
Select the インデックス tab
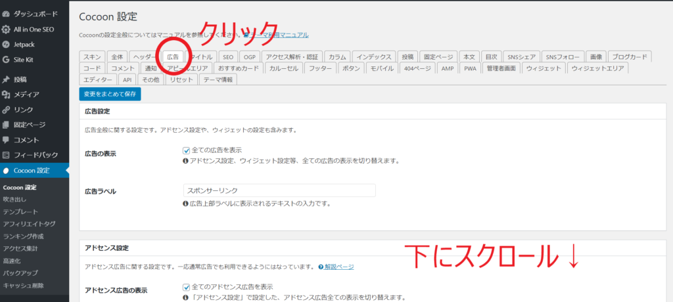374,57
